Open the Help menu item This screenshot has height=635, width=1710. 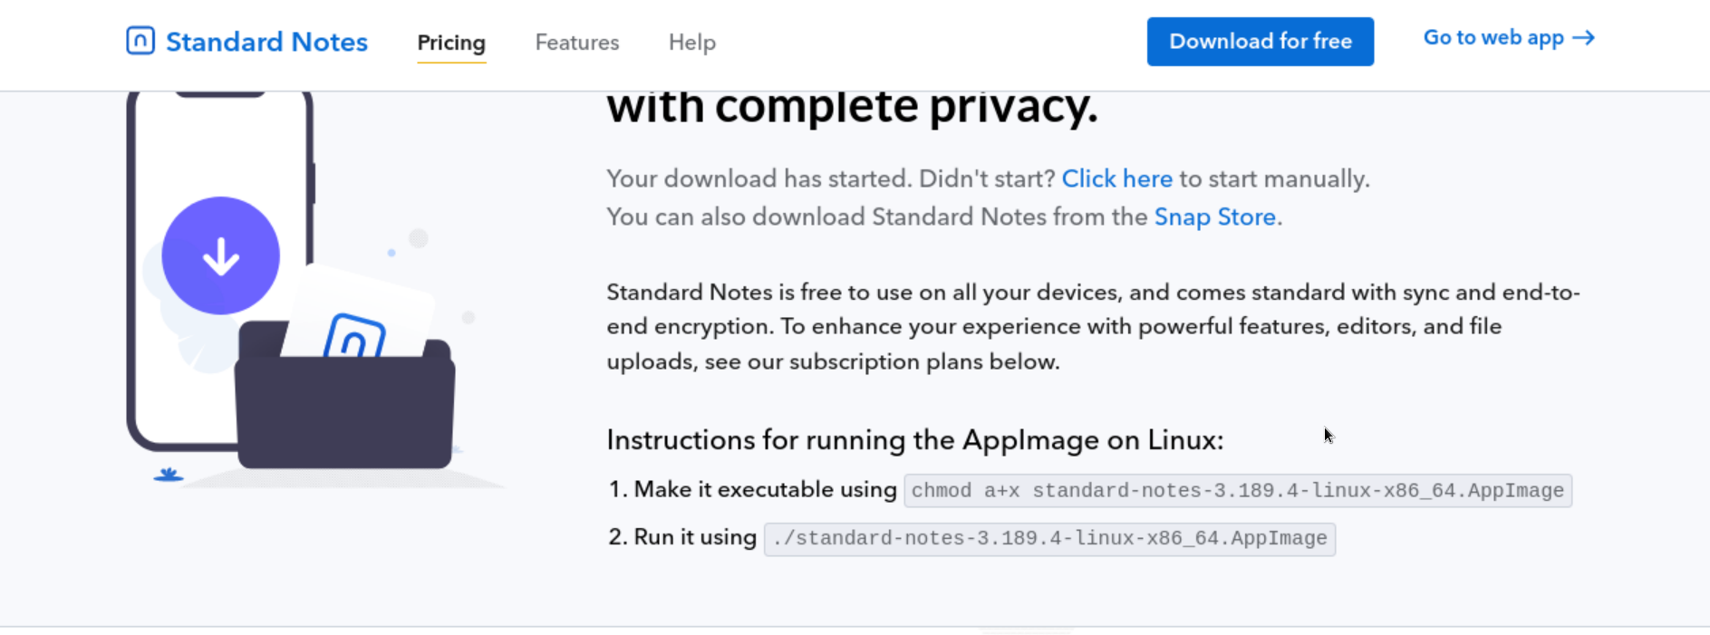tap(691, 43)
